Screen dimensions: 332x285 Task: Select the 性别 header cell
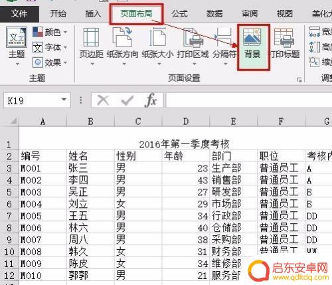138,156
